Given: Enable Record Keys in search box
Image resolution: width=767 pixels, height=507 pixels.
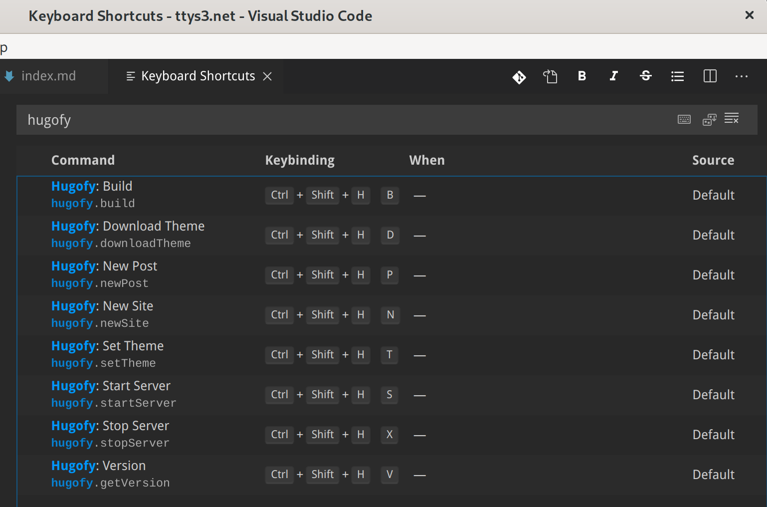Looking at the screenshot, I should pyautogui.click(x=684, y=119).
